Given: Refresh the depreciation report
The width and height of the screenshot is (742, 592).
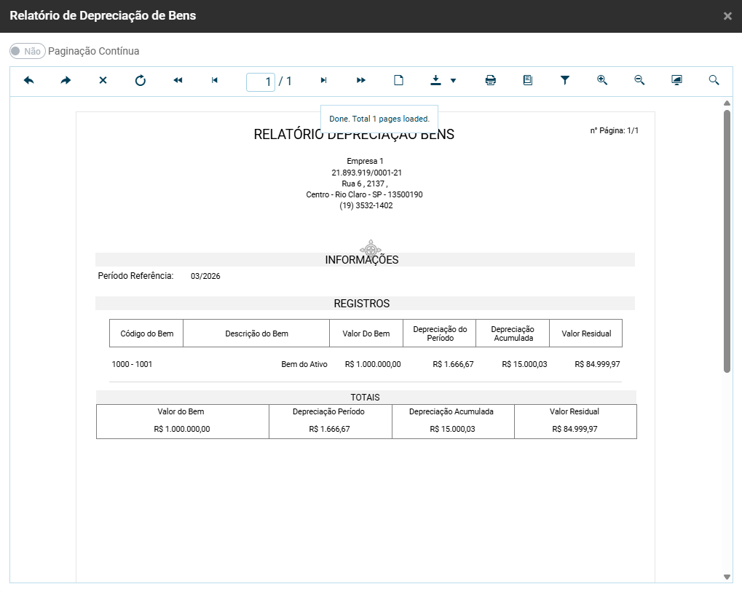Looking at the screenshot, I should click(x=141, y=81).
